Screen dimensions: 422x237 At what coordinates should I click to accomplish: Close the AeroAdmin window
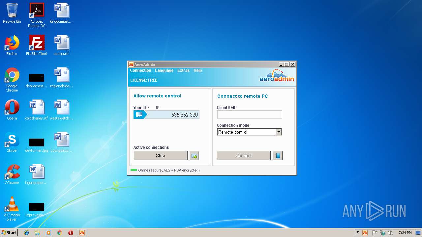293,65
